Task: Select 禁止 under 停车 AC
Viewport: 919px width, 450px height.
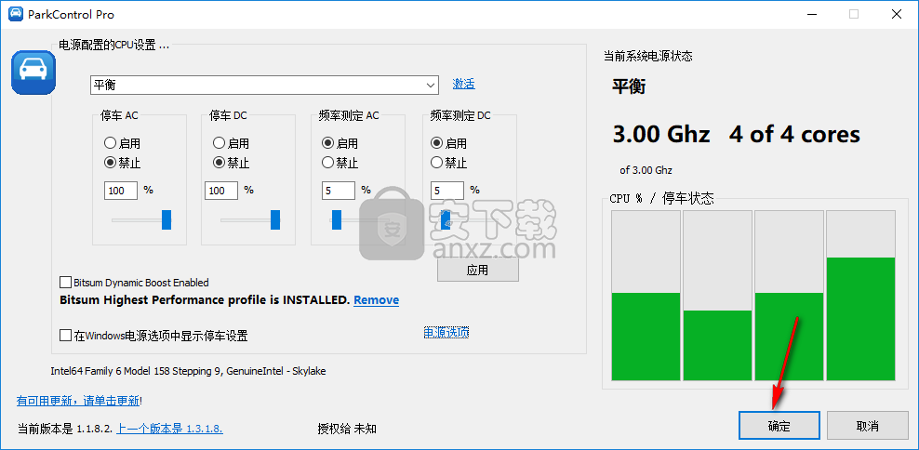Action: point(122,163)
